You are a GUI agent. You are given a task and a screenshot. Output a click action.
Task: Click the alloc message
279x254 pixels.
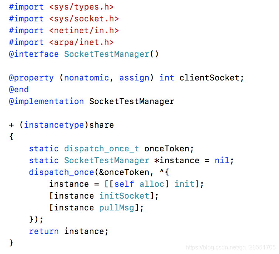(152, 184)
